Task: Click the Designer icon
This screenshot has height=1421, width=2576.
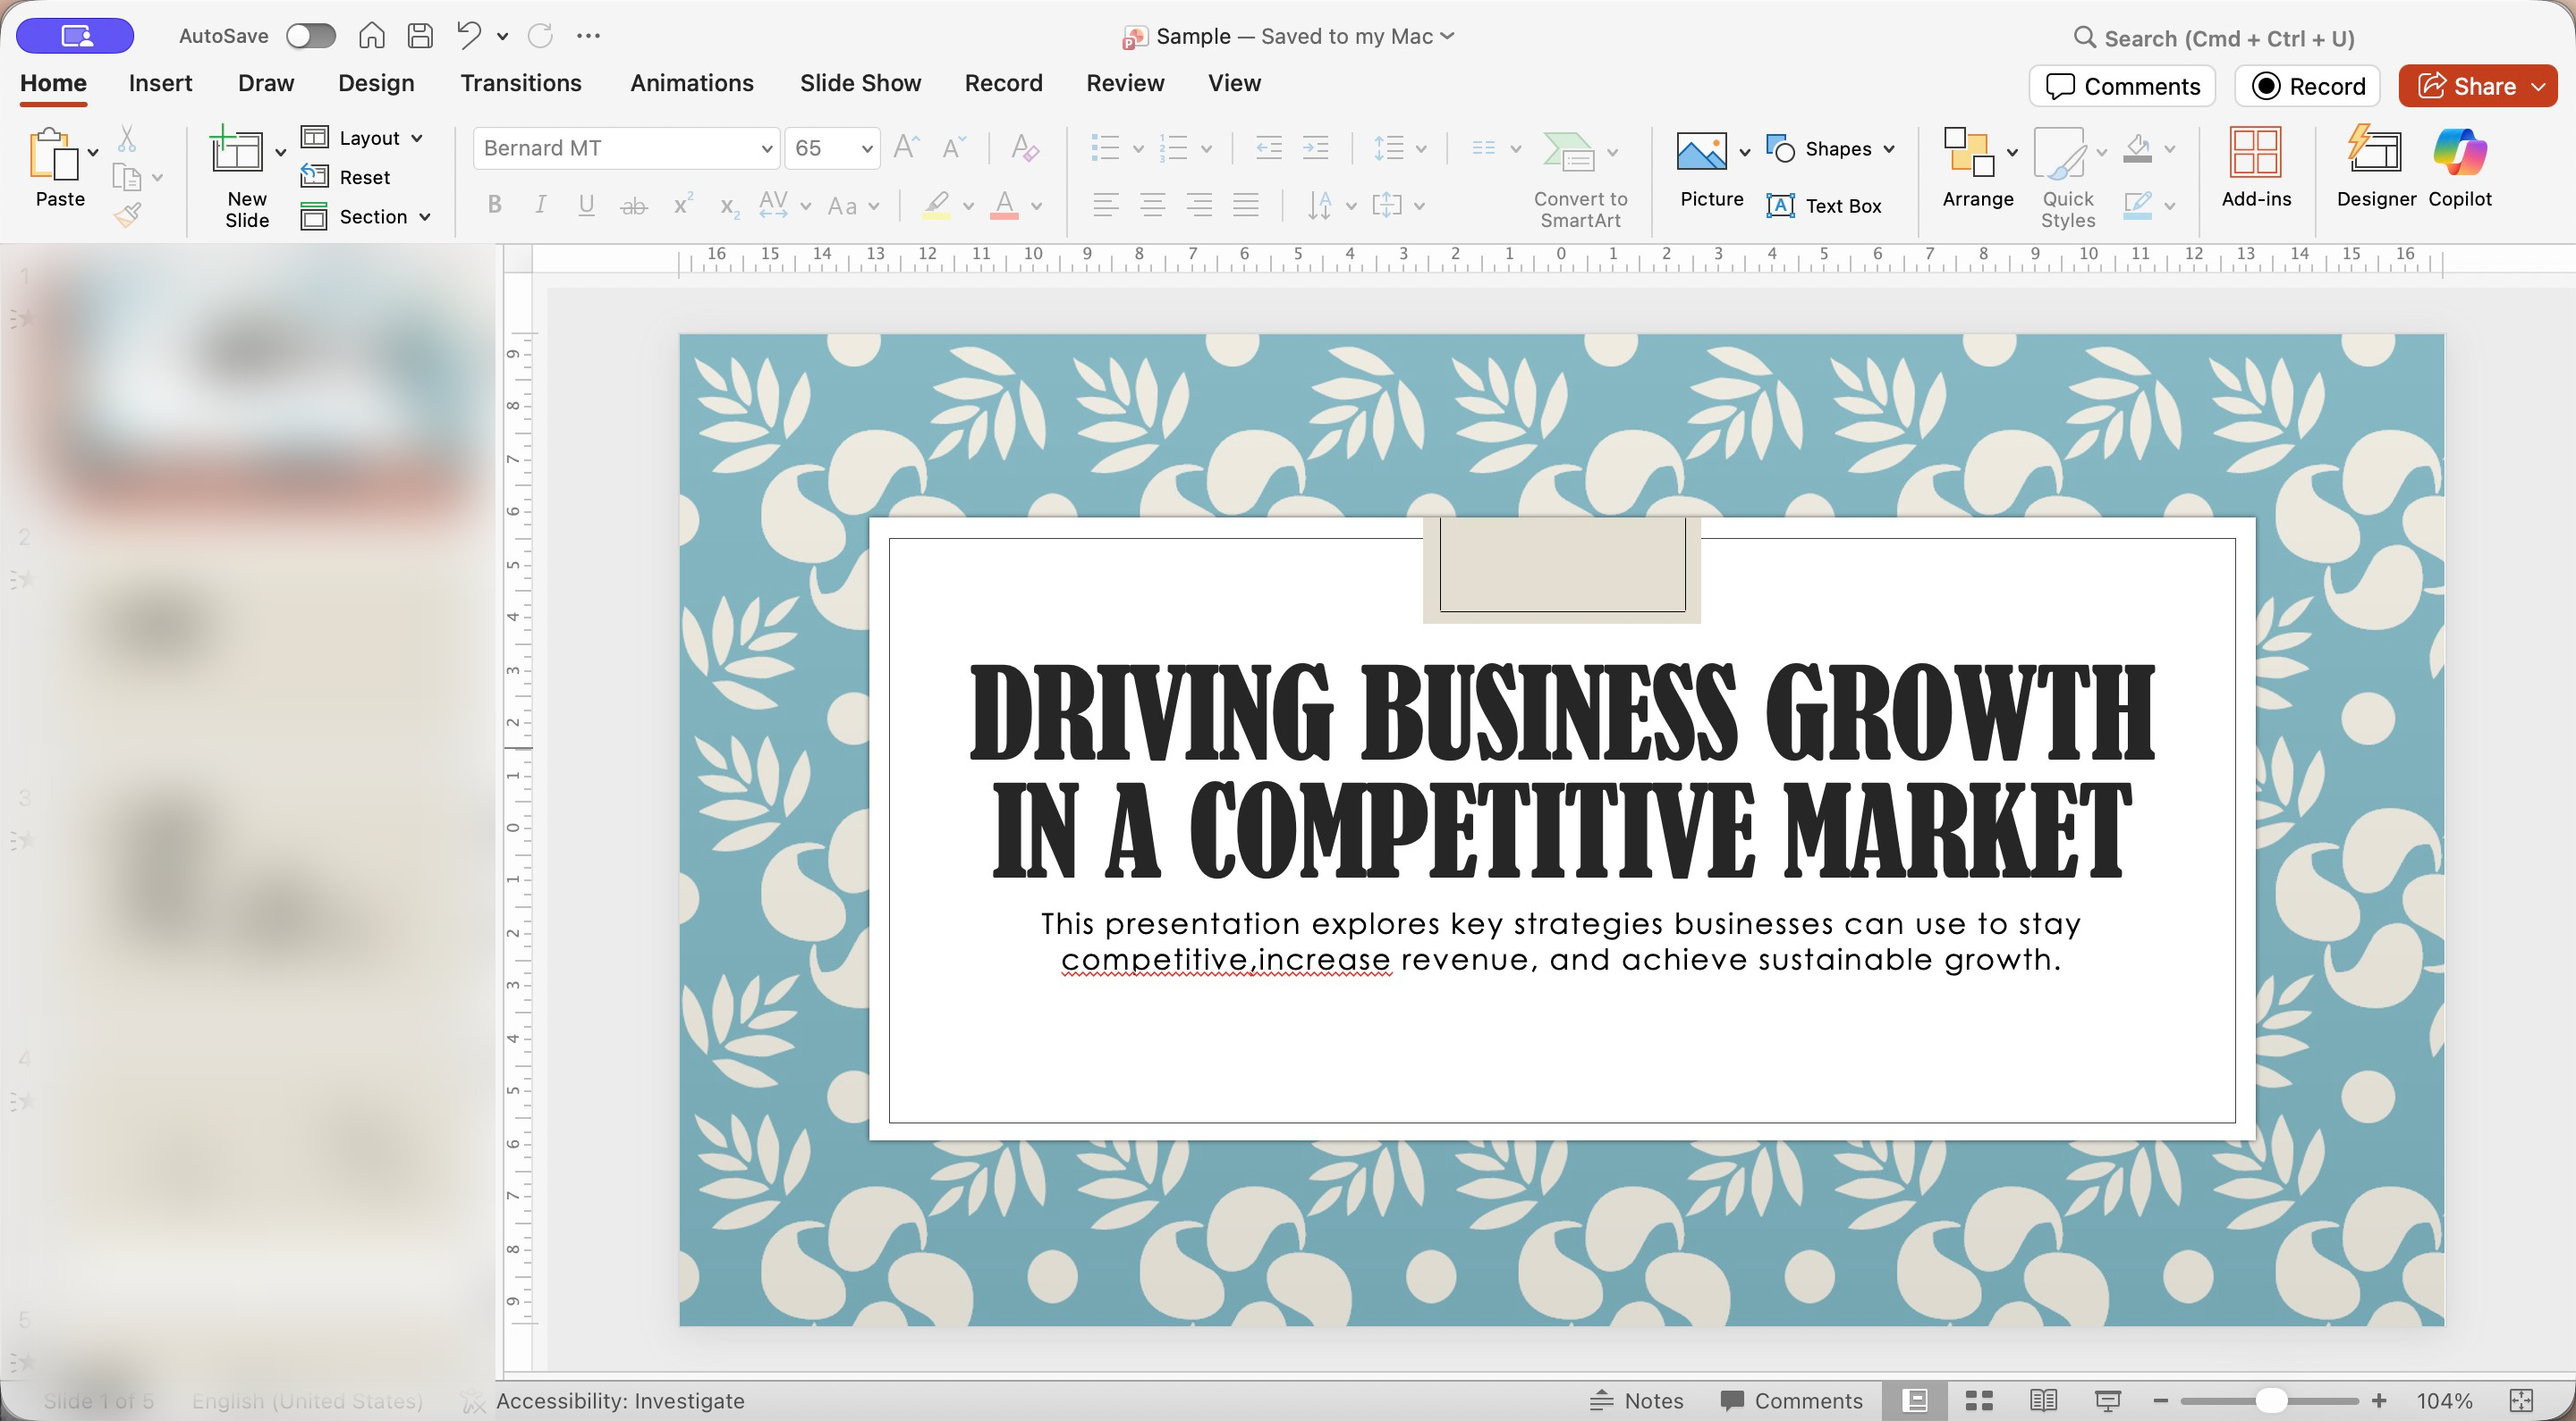Action: (2375, 154)
